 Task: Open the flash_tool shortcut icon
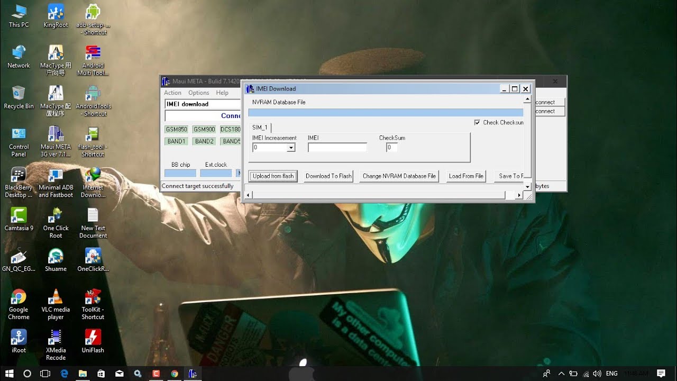coord(93,142)
